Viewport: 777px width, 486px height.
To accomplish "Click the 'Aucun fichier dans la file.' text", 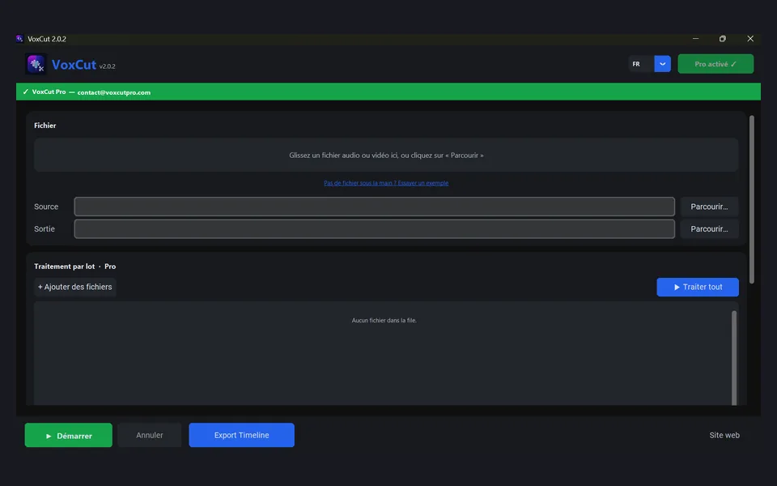I will point(384,321).
